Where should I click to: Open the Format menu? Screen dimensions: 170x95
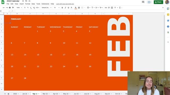[28, 4]
